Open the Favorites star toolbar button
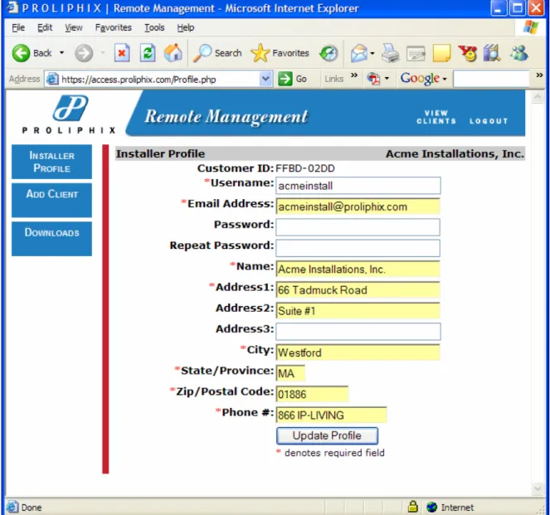 point(280,53)
